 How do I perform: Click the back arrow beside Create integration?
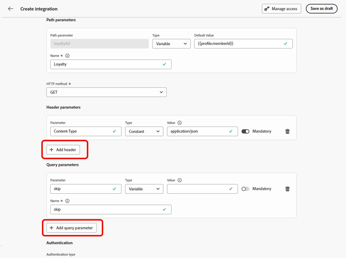point(11,9)
